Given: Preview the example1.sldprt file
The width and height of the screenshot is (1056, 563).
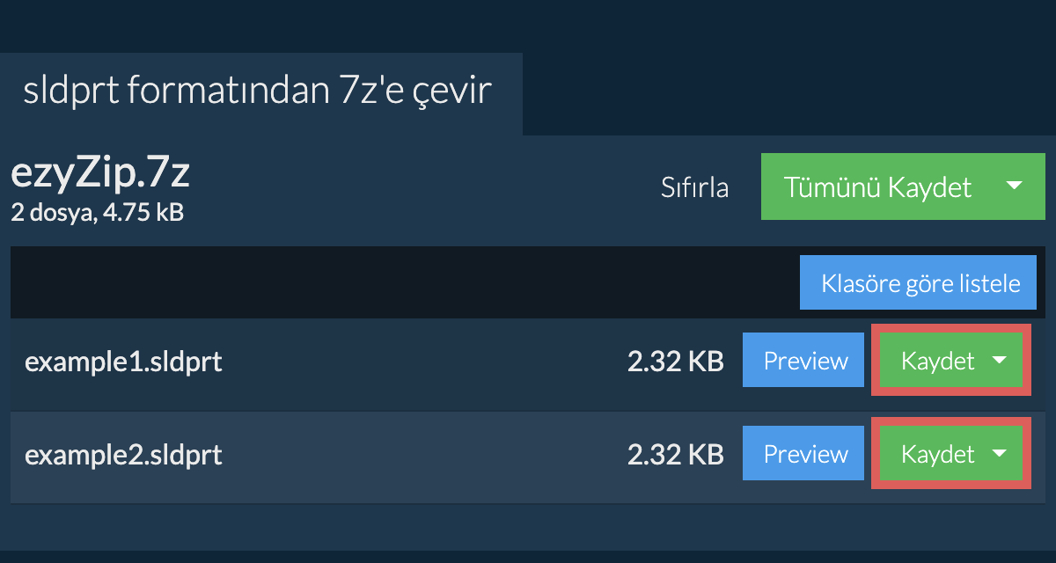Looking at the screenshot, I should [805, 361].
